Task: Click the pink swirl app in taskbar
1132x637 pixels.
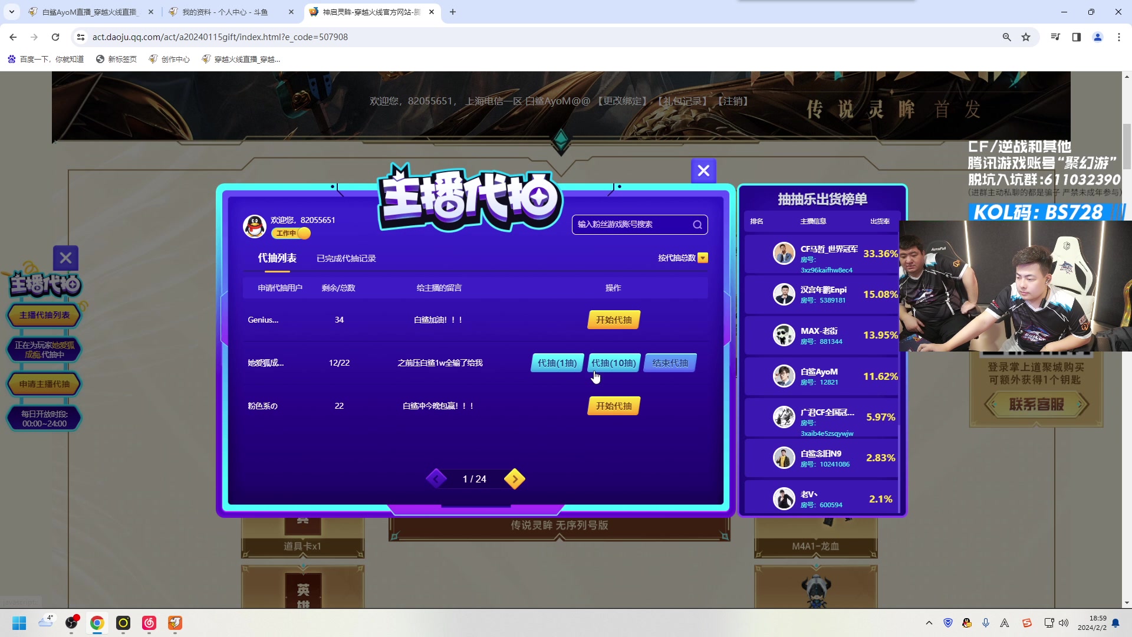Action: click(x=149, y=623)
